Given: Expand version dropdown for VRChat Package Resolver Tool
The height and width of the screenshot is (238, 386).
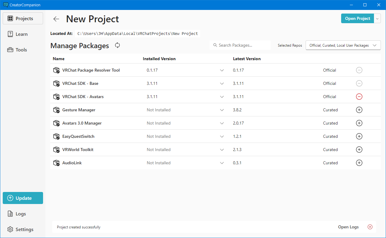Looking at the screenshot, I should click(x=222, y=70).
